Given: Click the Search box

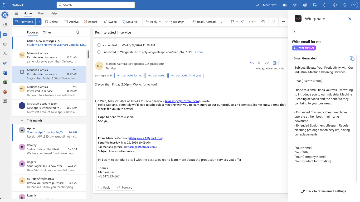Looking at the screenshot, I should [96, 5].
